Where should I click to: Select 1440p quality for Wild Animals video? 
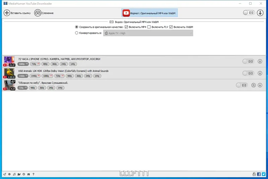[x=35, y=76]
